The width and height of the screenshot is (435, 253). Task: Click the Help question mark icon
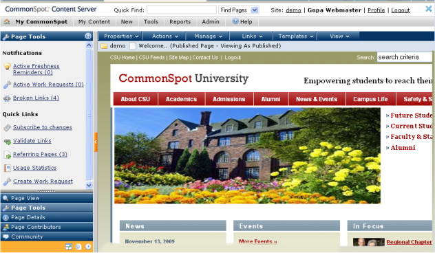coord(235,21)
